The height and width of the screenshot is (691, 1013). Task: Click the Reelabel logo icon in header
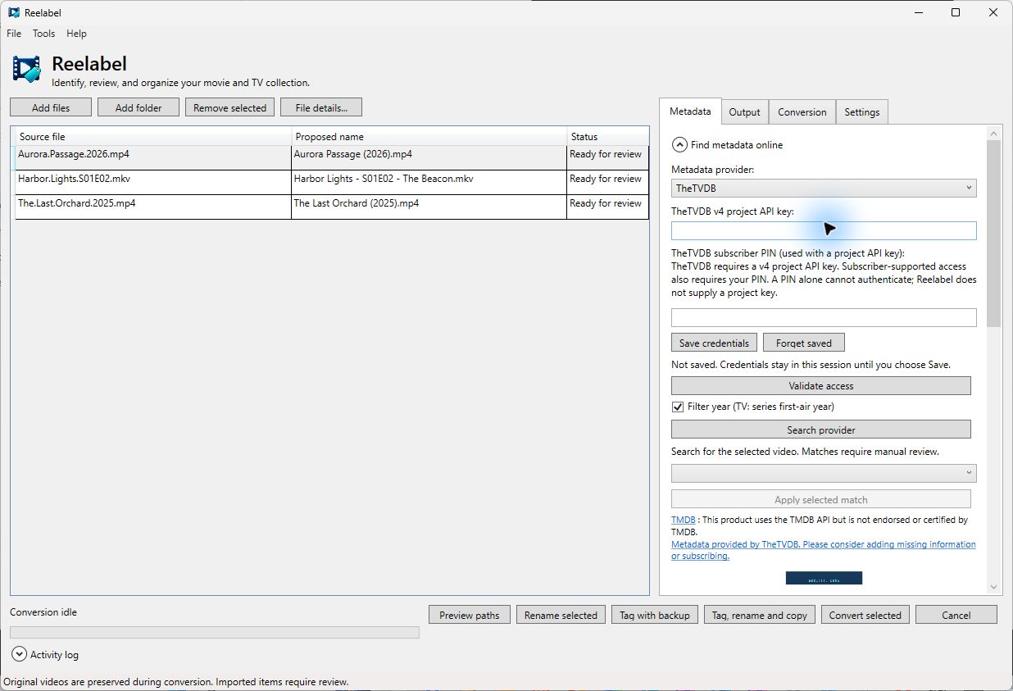(27, 70)
